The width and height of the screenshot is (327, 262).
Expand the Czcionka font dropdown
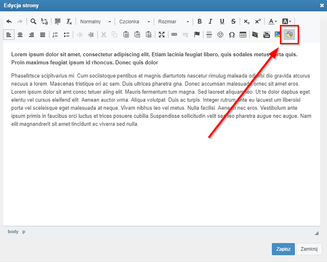coord(134,22)
